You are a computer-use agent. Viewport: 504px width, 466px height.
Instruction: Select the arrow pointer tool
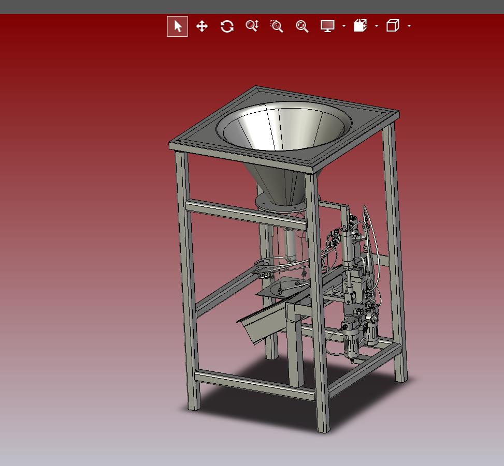[x=178, y=26]
